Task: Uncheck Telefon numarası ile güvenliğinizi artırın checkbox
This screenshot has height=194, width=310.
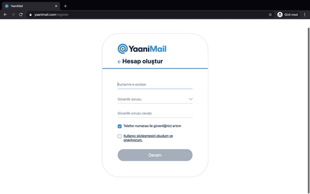Action: [120, 126]
